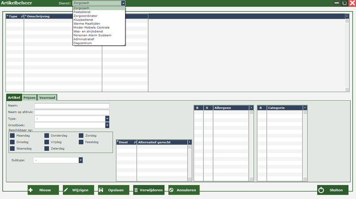
Task: Click the pencil icon on Wijzigen
Action: (66, 190)
